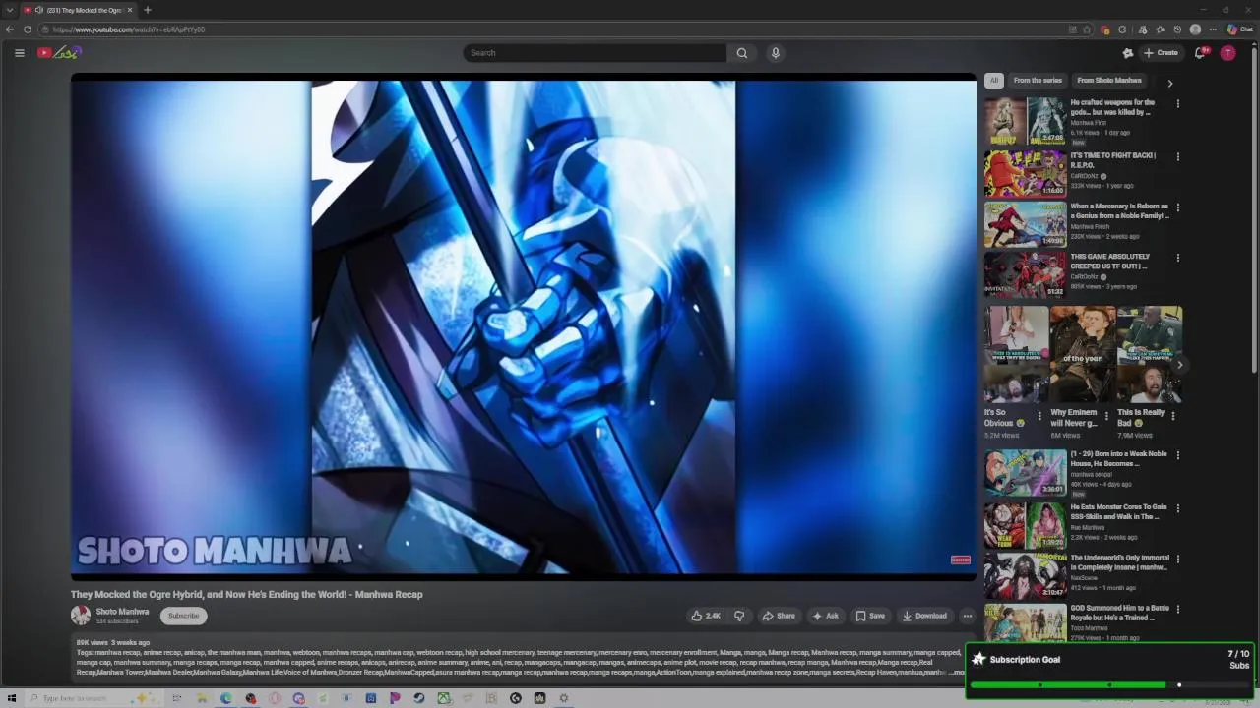Image resolution: width=1260 pixels, height=708 pixels.
Task: Open browser settings and more ellipsis
Action: coord(1213,29)
